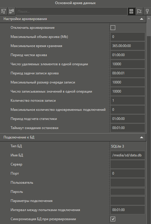
Task: Select the Период чистки архива label
Action: click(x=29, y=55)
